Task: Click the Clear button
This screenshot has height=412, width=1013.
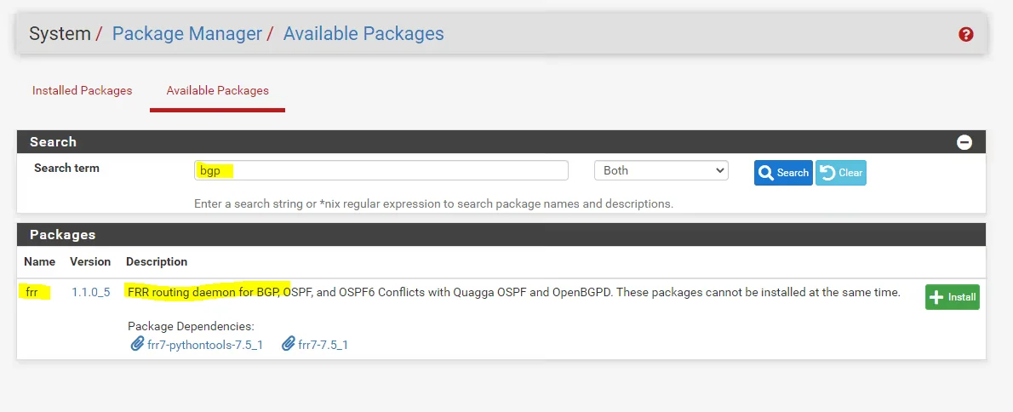Action: pyautogui.click(x=840, y=173)
